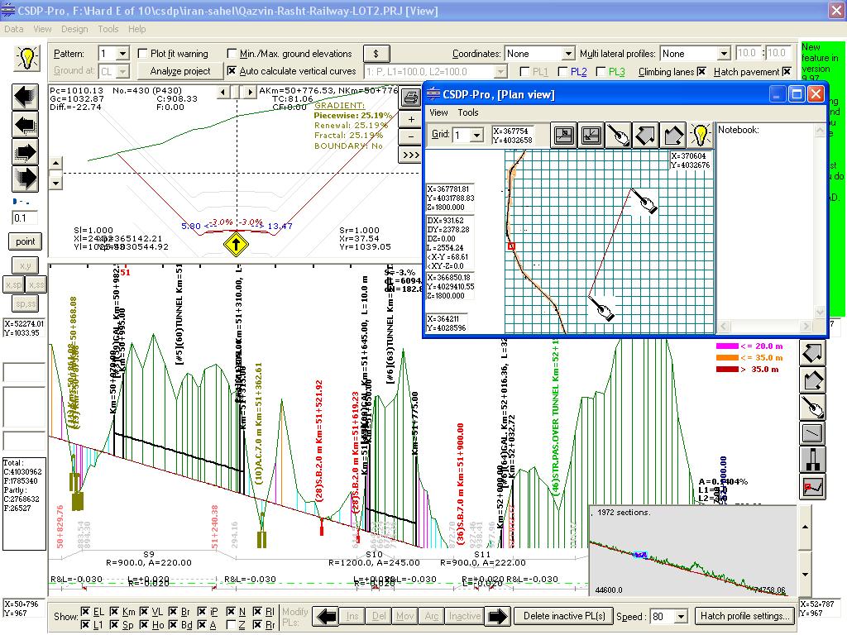
Task: Open the Pattern dropdown
Action: pos(122,54)
